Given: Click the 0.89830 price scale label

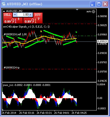Looking at the screenshot, I should point(102,53).
